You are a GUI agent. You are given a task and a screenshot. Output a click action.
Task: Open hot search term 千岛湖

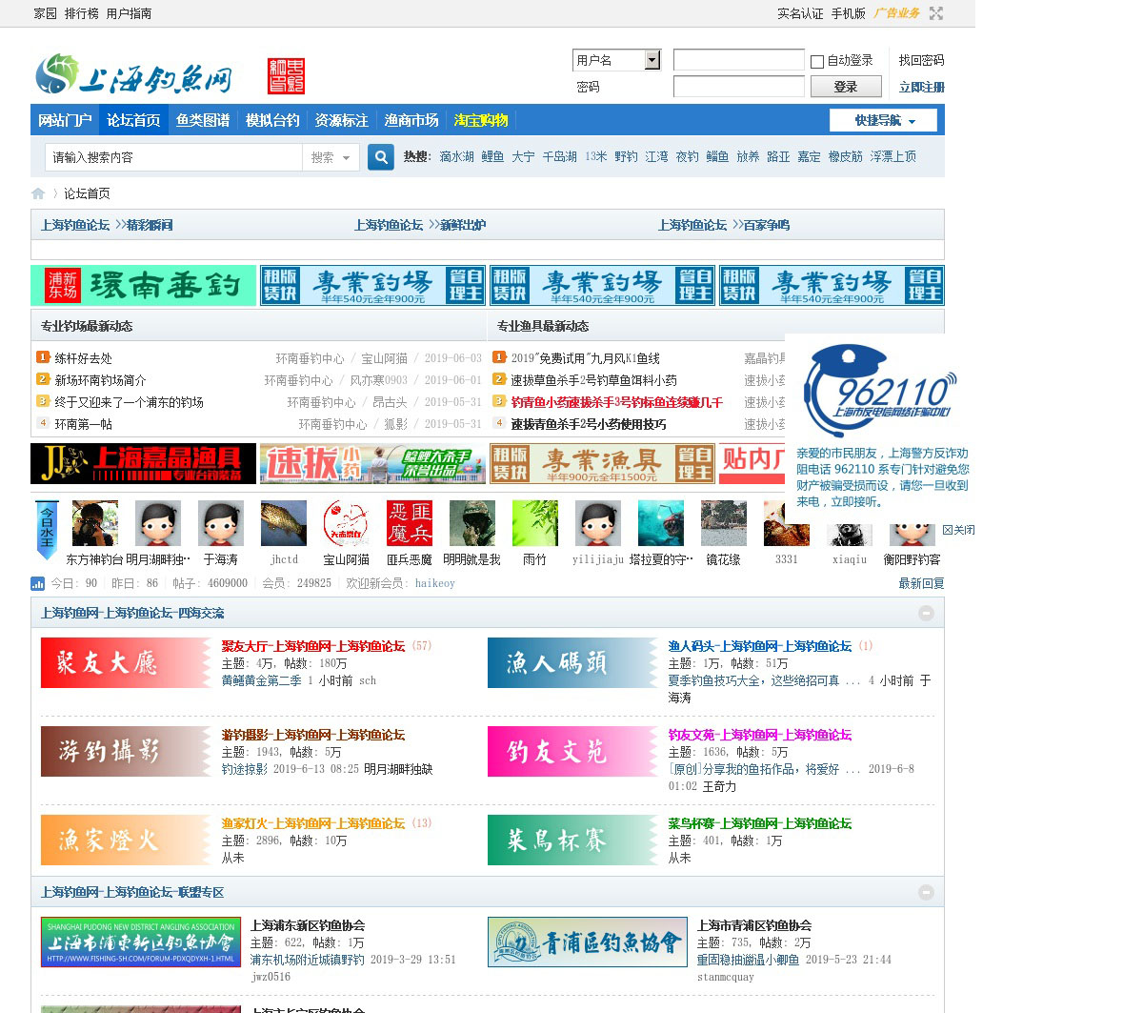point(560,156)
